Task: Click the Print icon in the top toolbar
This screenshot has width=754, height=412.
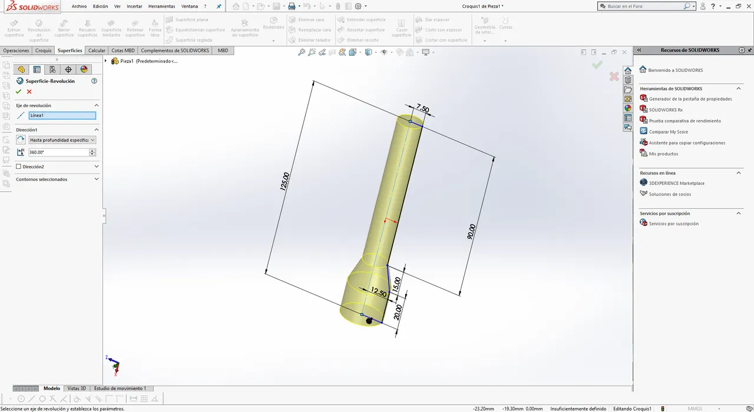Action: pyautogui.click(x=292, y=6)
